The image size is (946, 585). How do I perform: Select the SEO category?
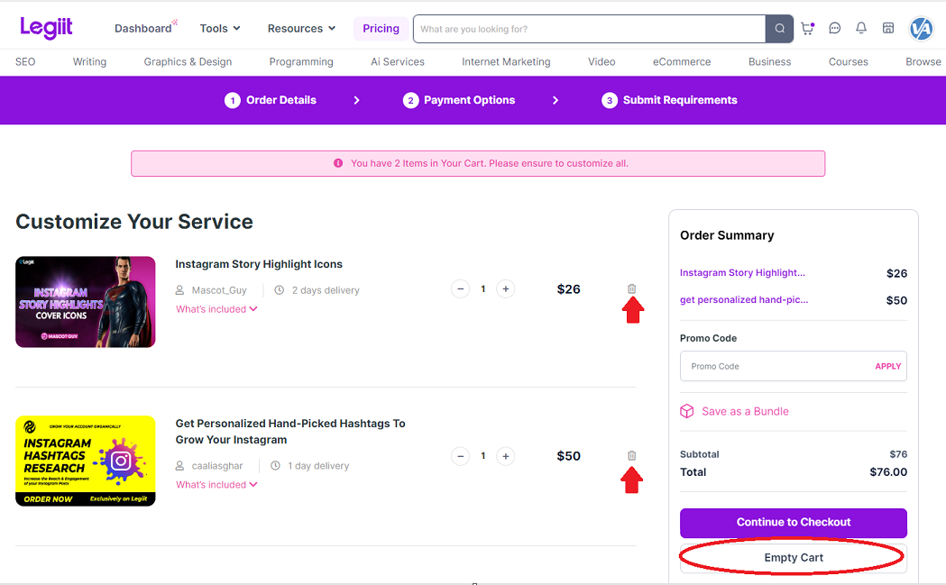[25, 61]
